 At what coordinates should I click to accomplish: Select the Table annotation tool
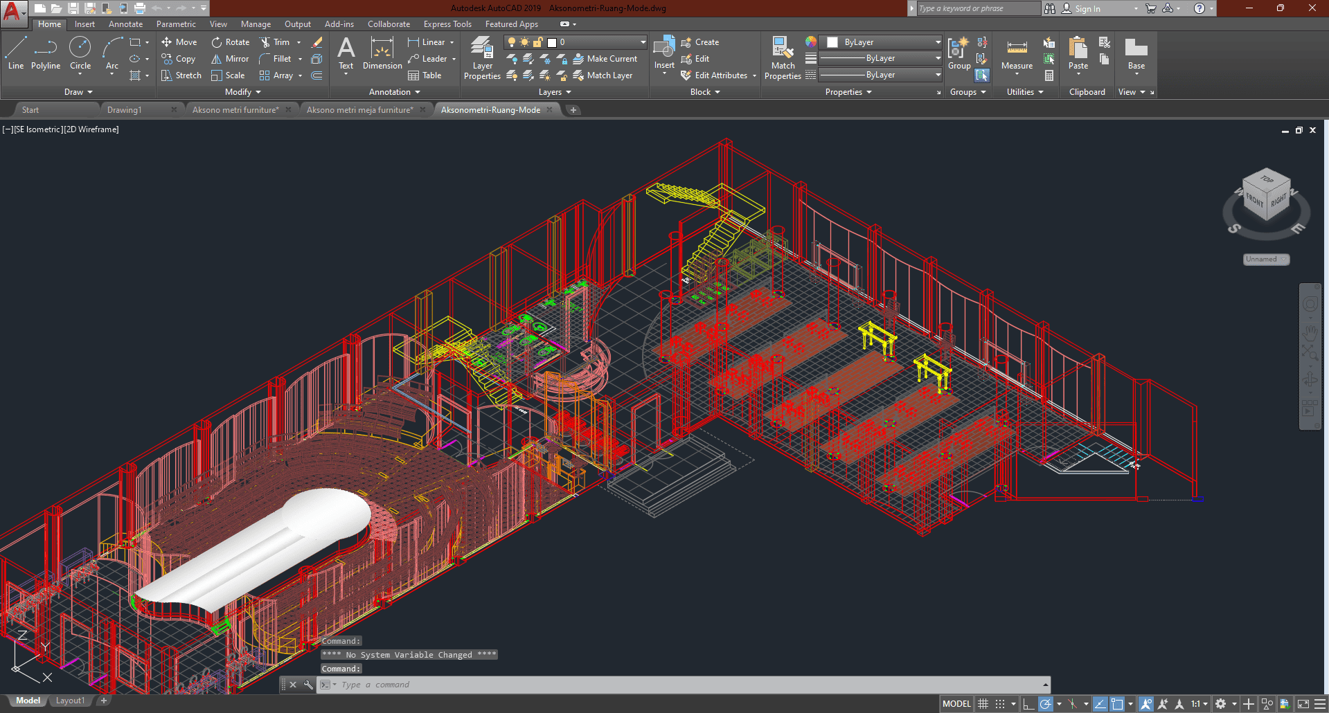click(x=425, y=75)
